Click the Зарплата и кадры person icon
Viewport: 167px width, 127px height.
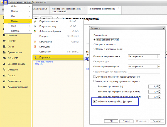coord(4,64)
